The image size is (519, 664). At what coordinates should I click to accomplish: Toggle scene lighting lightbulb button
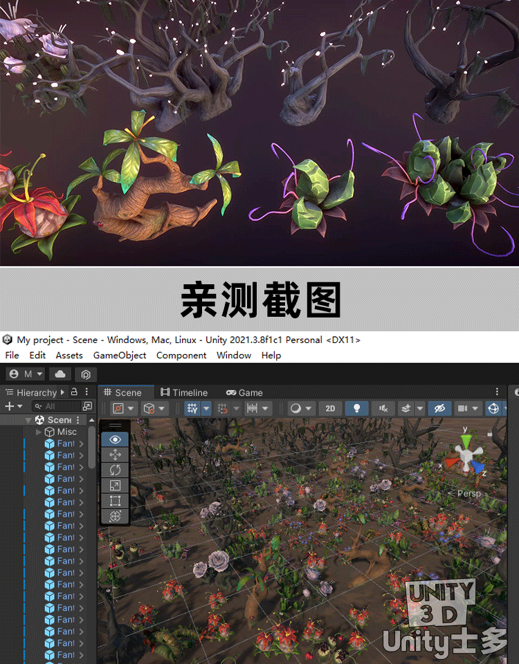tap(356, 408)
